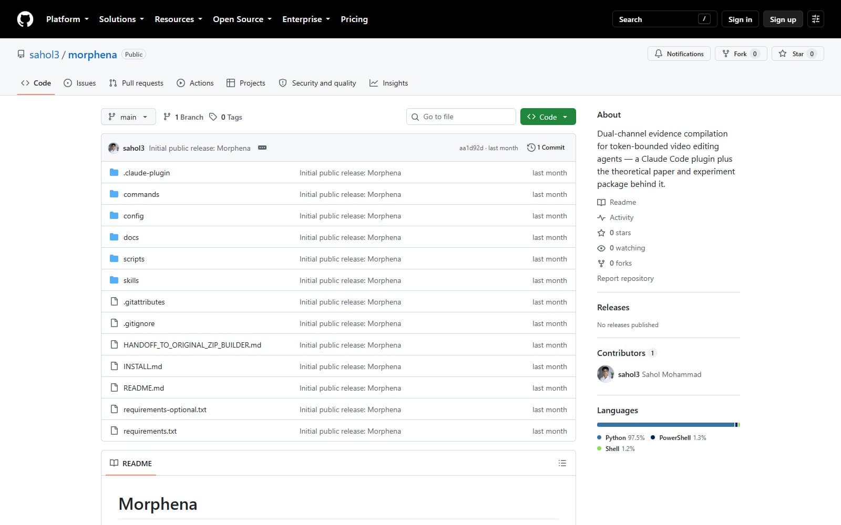Click the Go to file search field

pyautogui.click(x=461, y=117)
